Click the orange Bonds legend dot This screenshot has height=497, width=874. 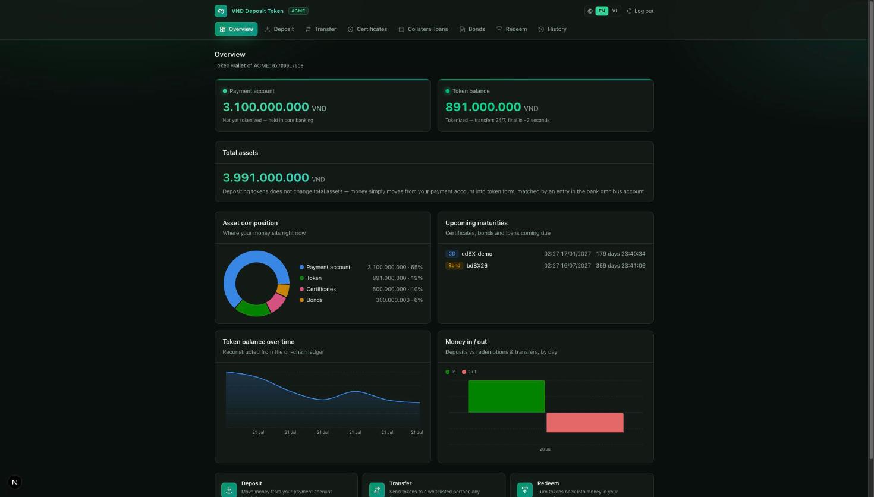point(301,300)
